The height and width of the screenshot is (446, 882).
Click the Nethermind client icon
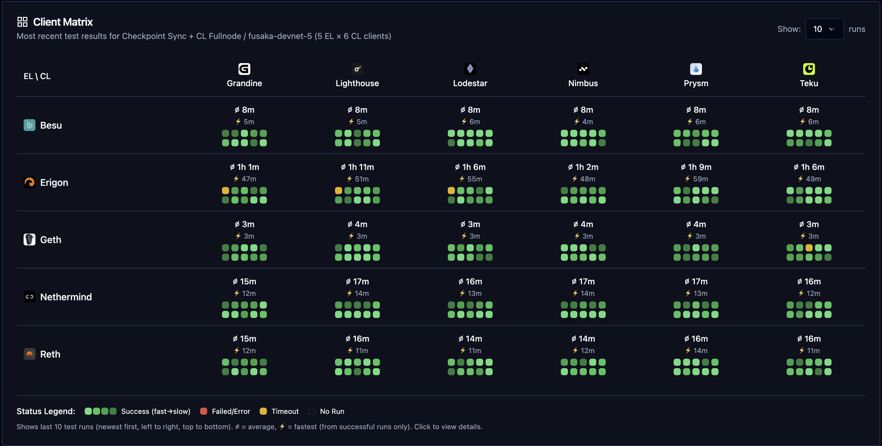pos(30,296)
